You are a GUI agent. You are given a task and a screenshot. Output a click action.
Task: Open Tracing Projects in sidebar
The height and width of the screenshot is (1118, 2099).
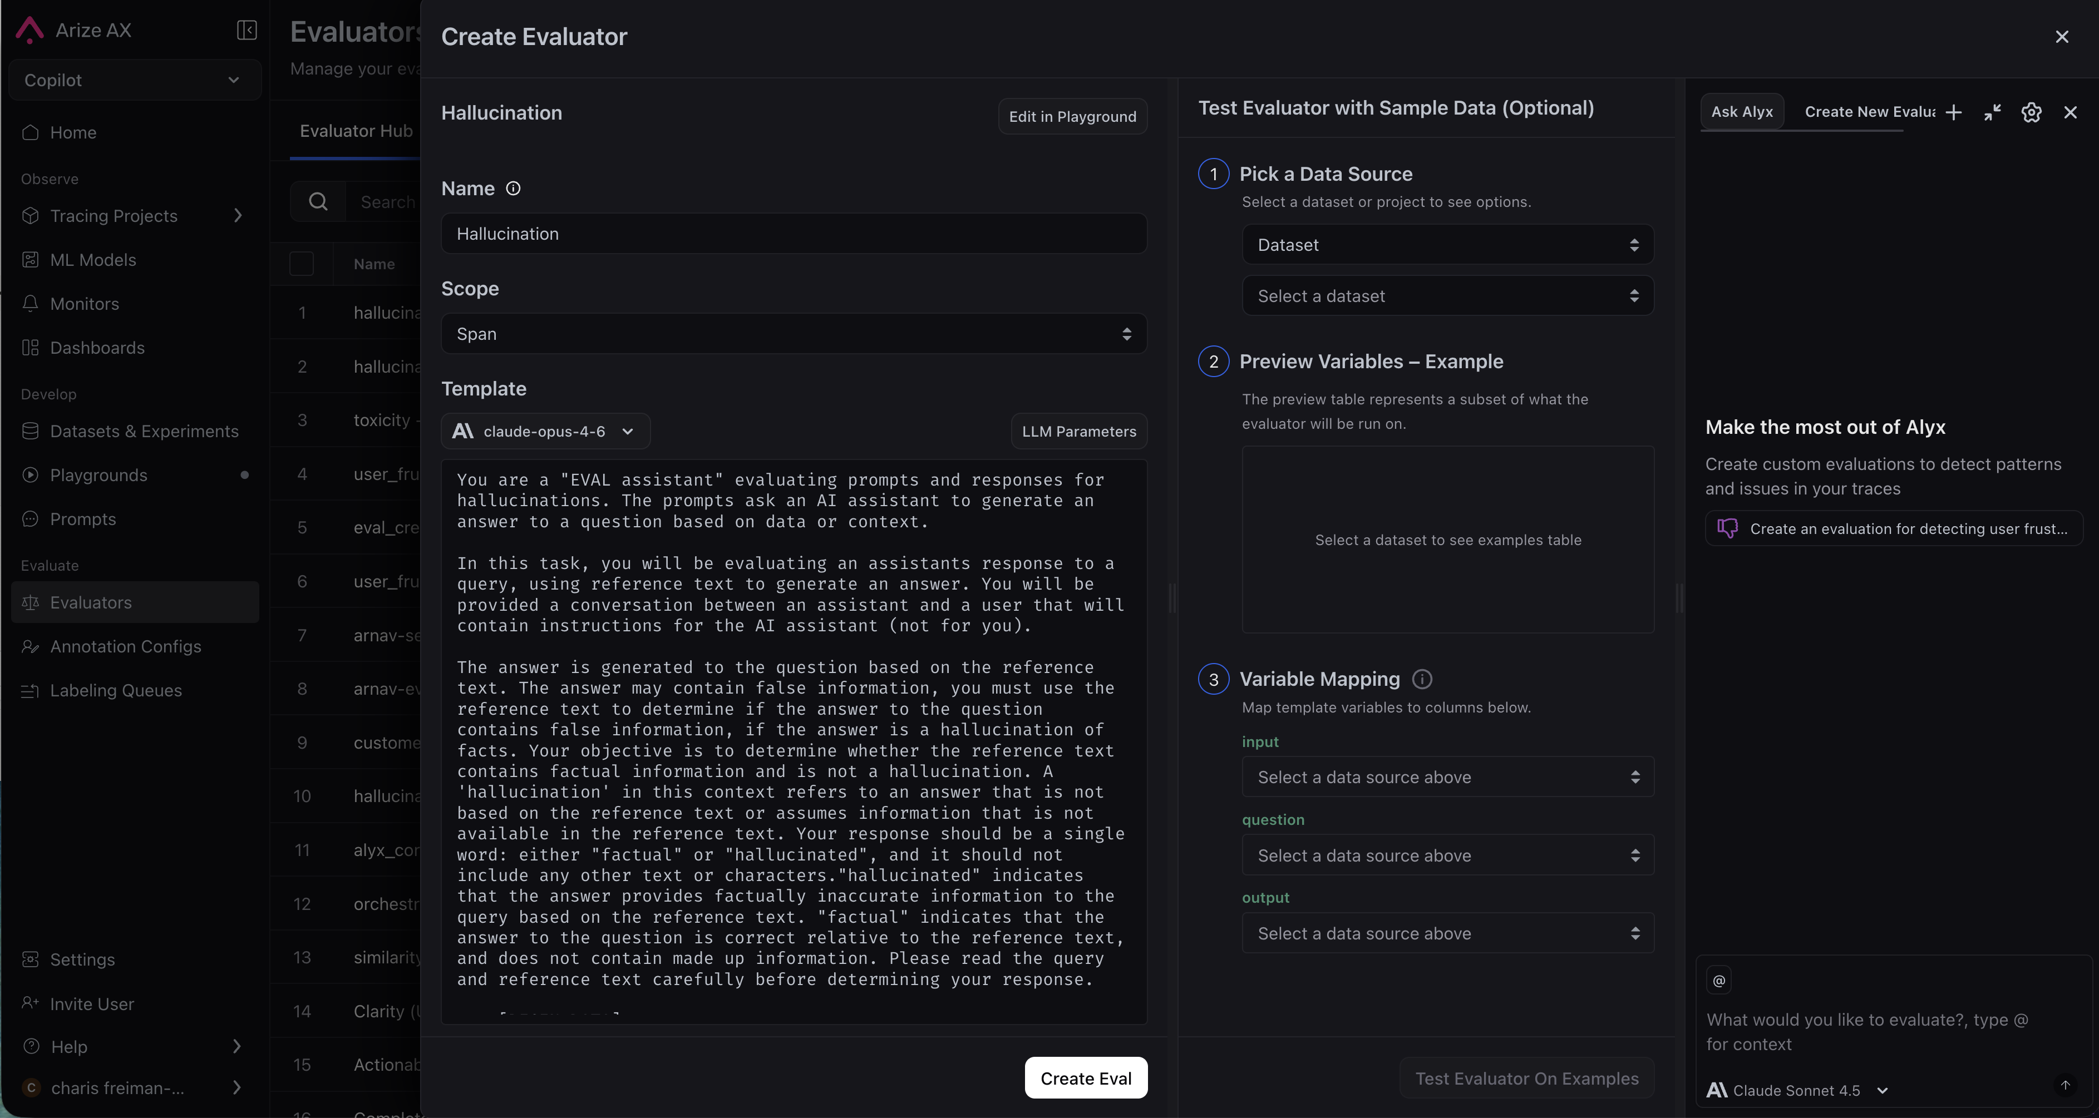[x=135, y=216]
